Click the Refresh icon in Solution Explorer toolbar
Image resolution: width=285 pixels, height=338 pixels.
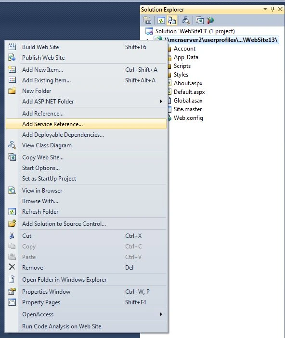pos(161,21)
